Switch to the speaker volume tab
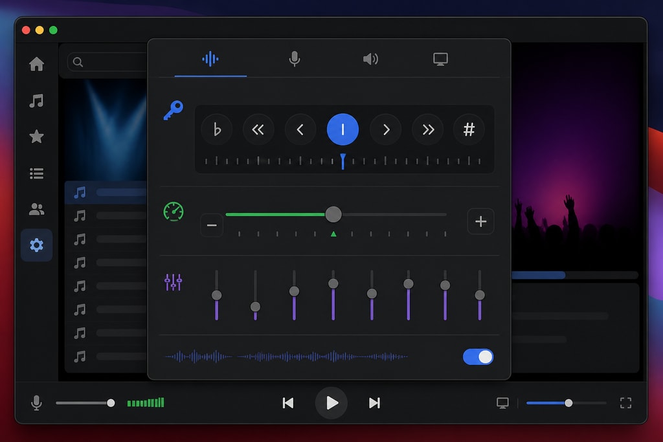Viewport: 663px width, 442px height. click(370, 59)
